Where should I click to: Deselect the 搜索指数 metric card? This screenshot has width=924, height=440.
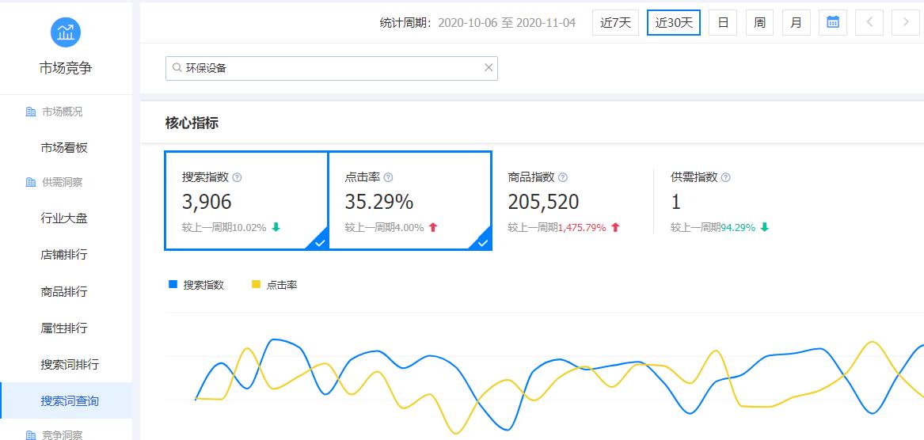coord(245,201)
